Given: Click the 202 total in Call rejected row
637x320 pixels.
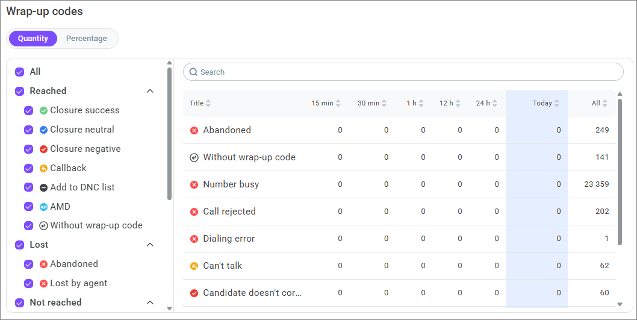Looking at the screenshot, I should 602,212.
